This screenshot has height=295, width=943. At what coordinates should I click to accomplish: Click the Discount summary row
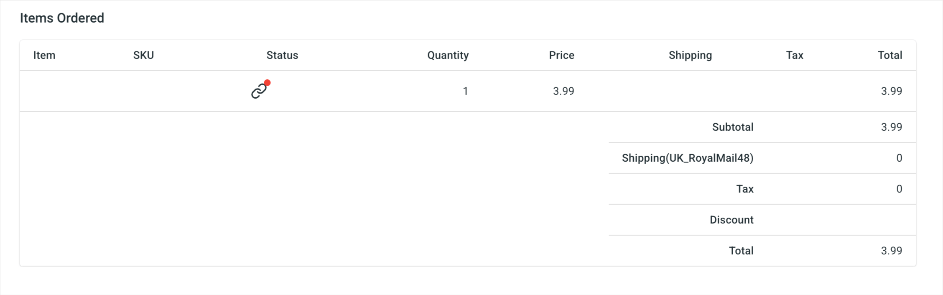pyautogui.click(x=731, y=219)
